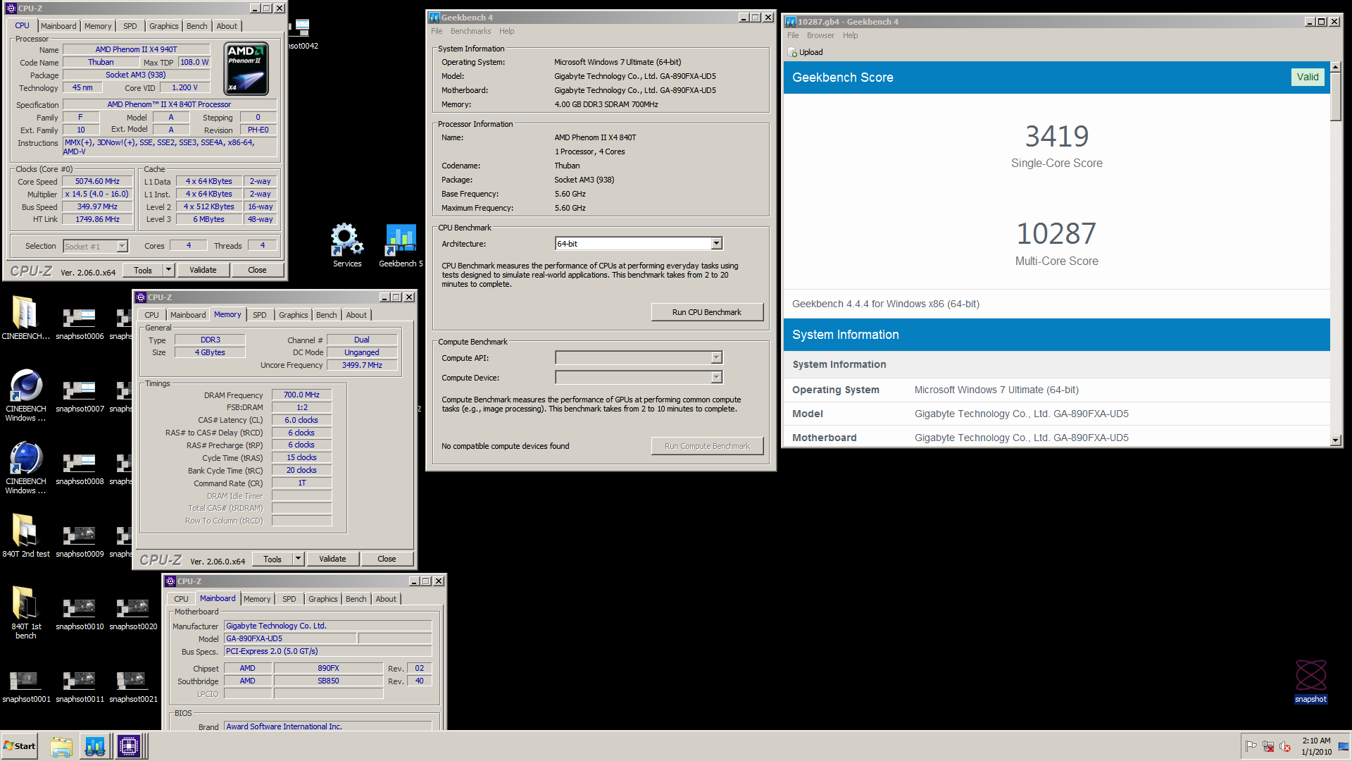The image size is (1352, 761).
Task: Select snaphsot0006 image file on desktop
Action: point(80,323)
